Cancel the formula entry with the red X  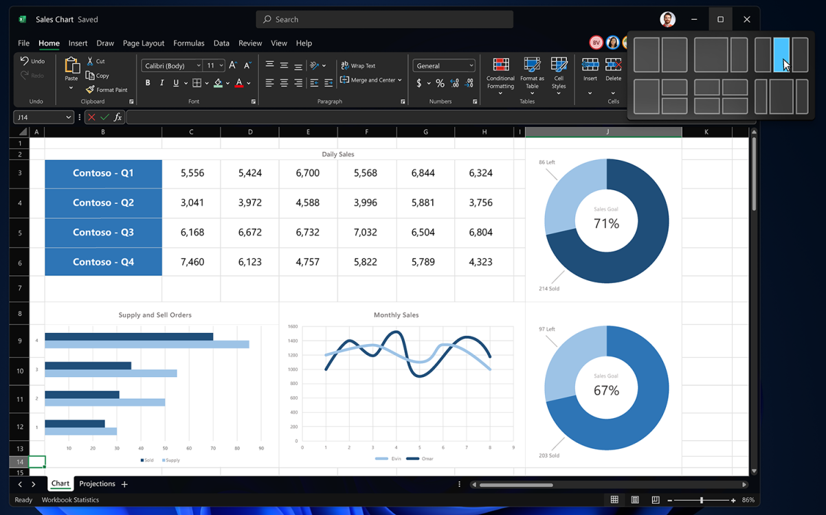tap(91, 117)
